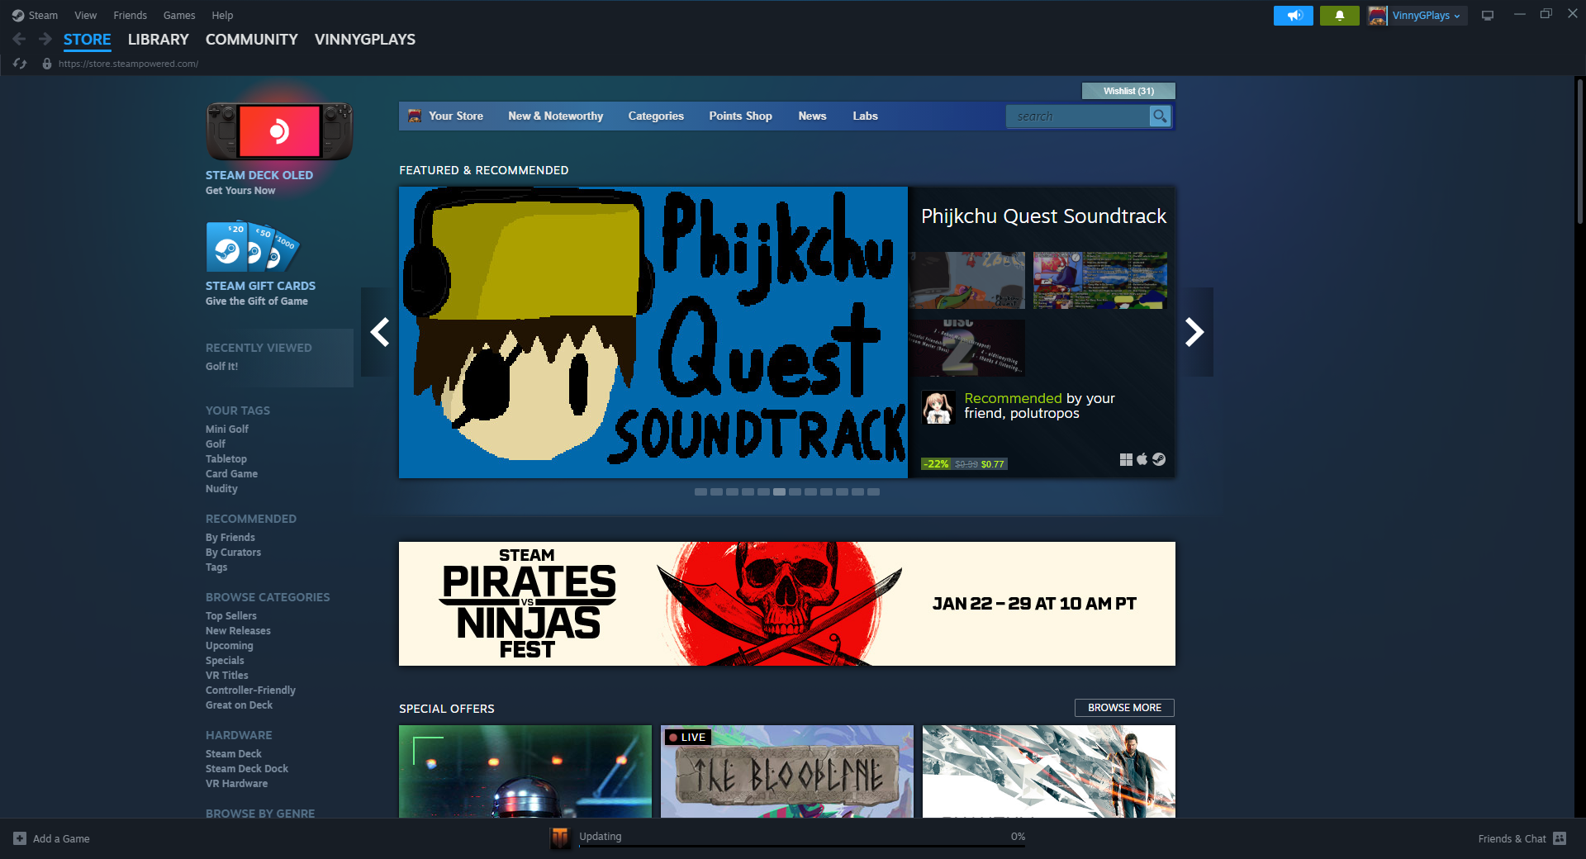
Task: Open the Categories dropdown menu
Action: 656,116
